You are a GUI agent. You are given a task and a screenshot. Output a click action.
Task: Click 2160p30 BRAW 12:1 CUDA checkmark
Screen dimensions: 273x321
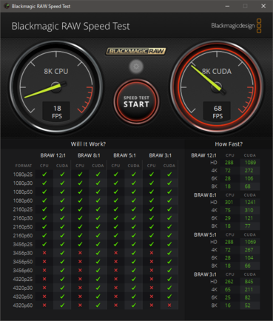(62, 218)
